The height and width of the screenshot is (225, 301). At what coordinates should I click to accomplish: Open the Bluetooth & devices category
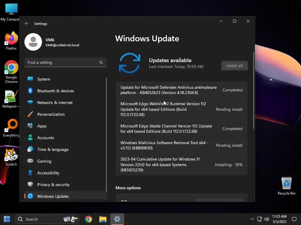65,91
